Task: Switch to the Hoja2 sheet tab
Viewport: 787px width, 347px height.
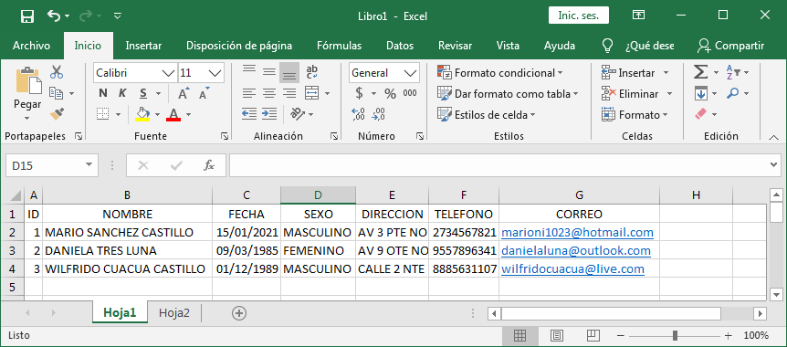Action: pyautogui.click(x=174, y=313)
